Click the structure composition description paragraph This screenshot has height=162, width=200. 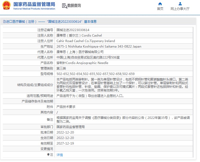[x=122, y=85]
